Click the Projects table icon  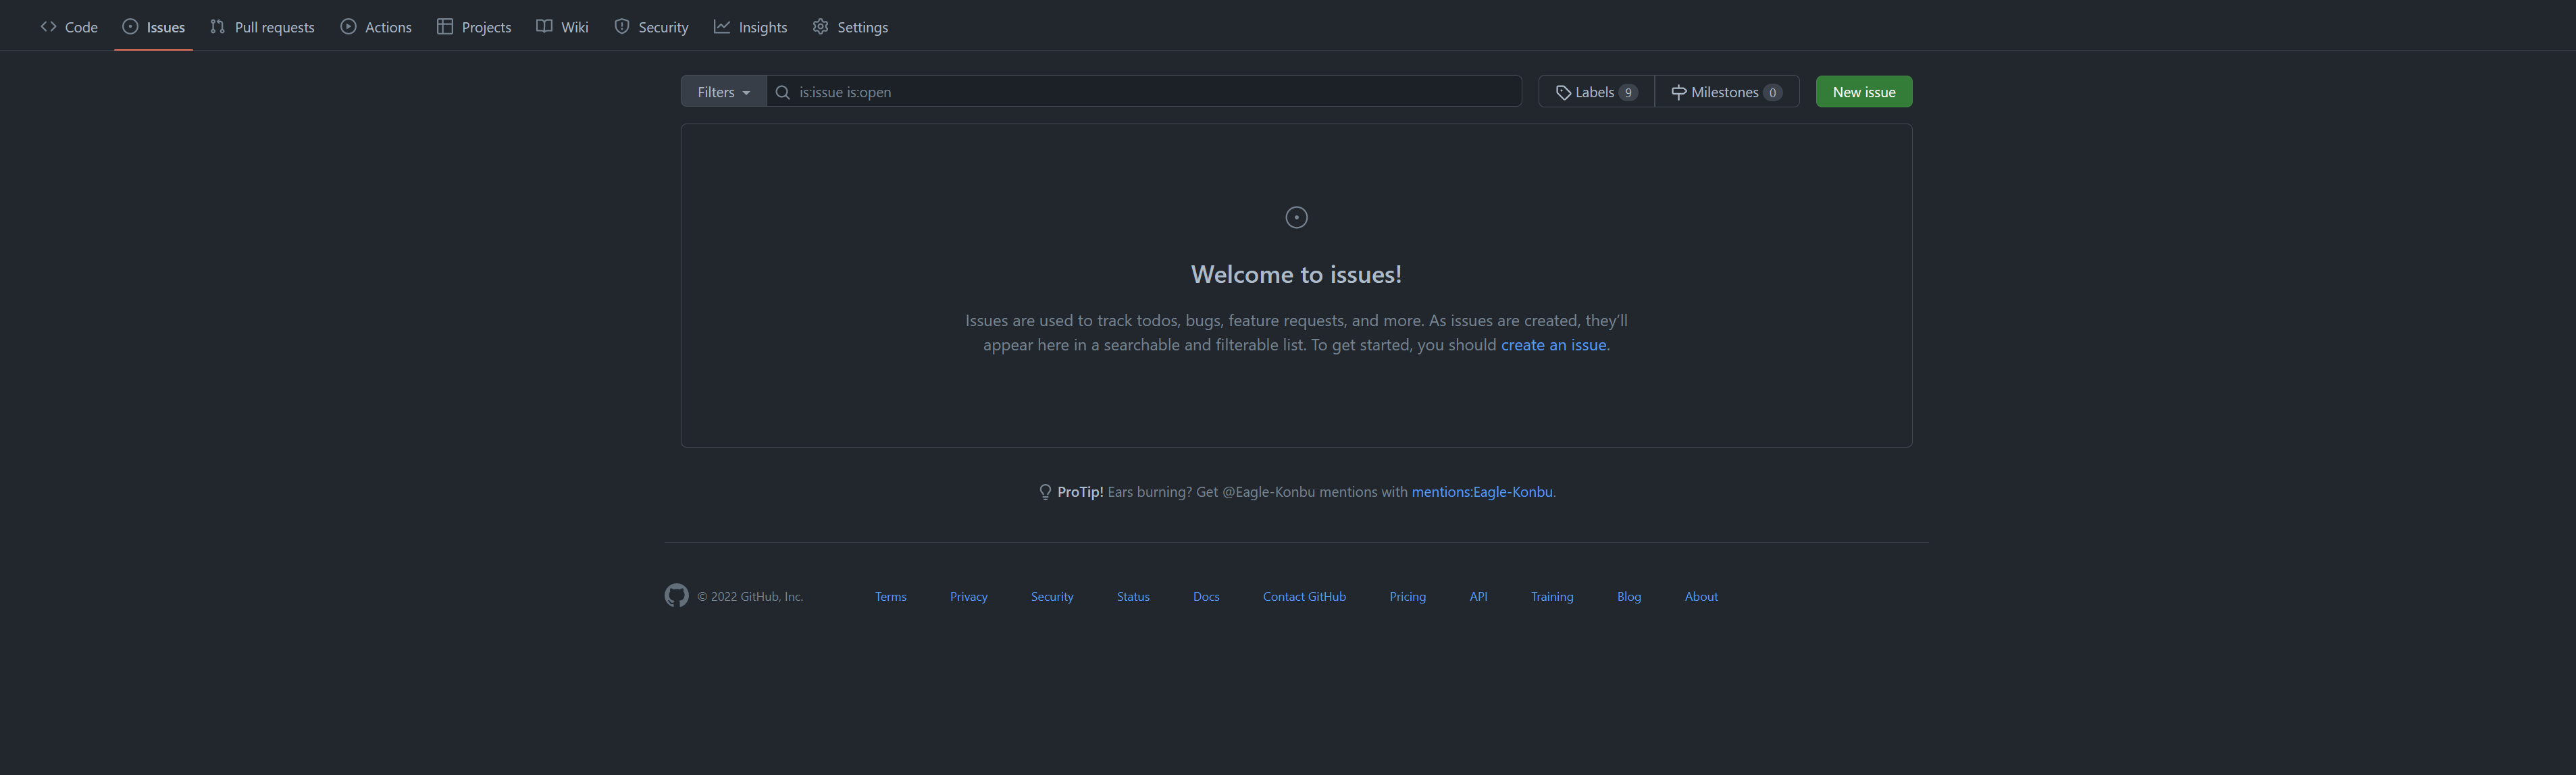tap(445, 27)
